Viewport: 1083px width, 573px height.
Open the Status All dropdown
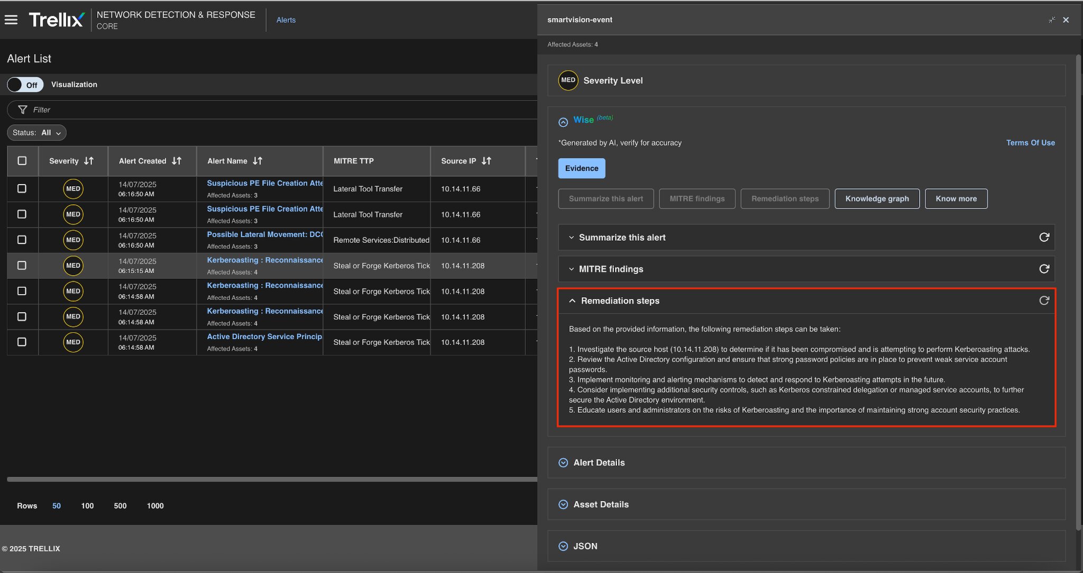[36, 133]
